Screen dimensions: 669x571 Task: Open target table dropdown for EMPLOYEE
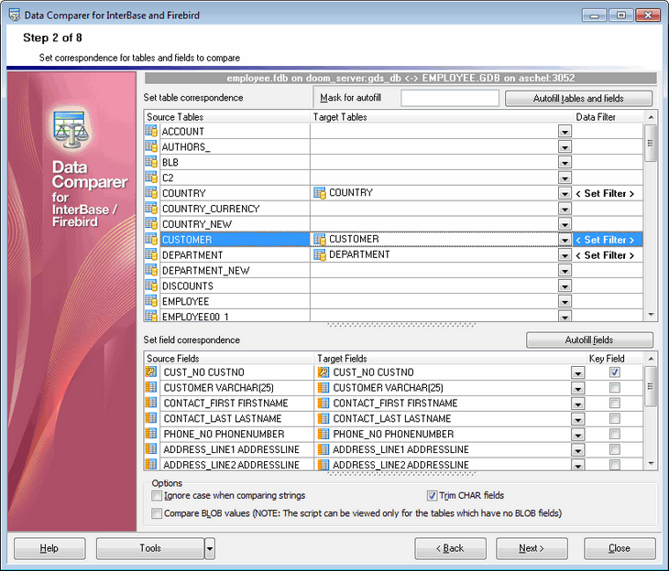click(565, 301)
